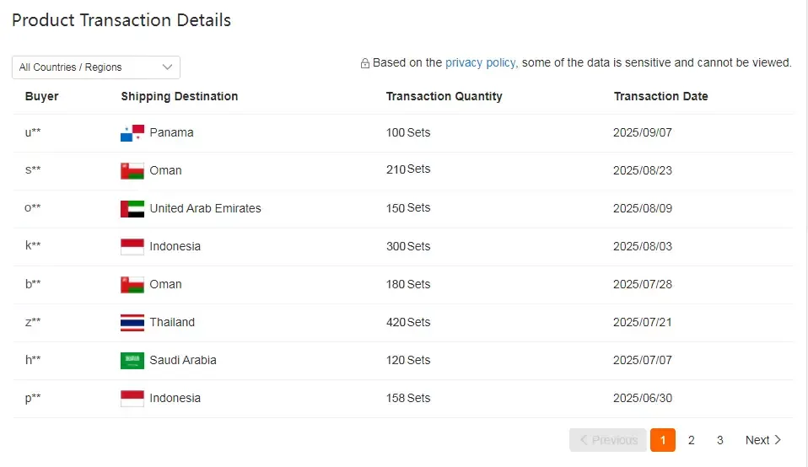
Task: Go to page 2 of transactions
Action: point(692,440)
